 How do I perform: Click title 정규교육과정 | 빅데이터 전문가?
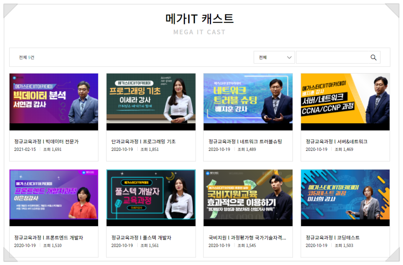pos(46,141)
